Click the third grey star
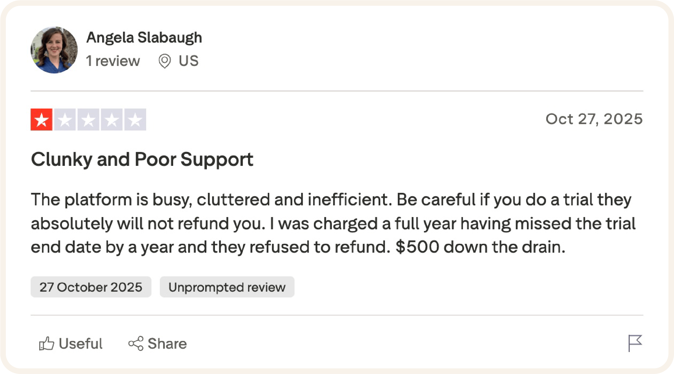The height and width of the screenshot is (374, 674). 88,120
